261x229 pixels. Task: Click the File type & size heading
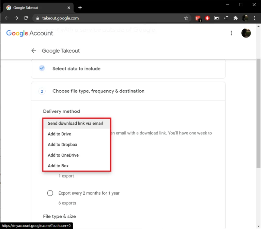(x=59, y=216)
